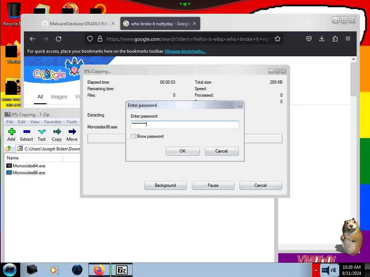Open the Firefox hamburger menu
This screenshot has width=370, height=277.
click(x=348, y=39)
